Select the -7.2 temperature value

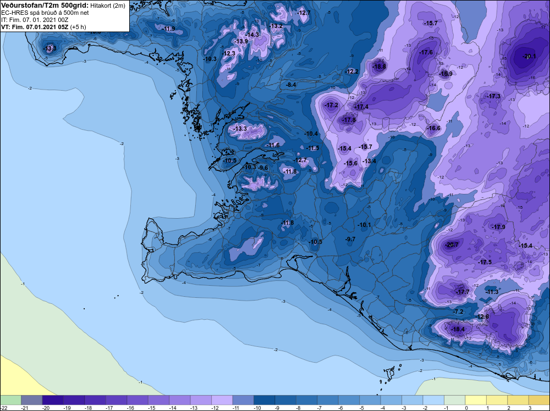pos(458,312)
